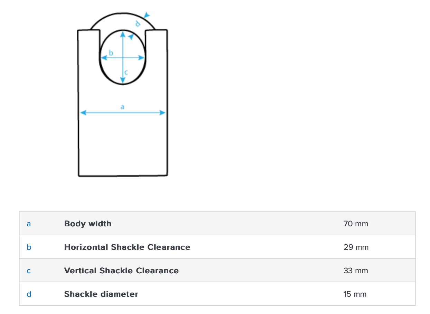The width and height of the screenshot is (430, 314).
Task: Click the lower blank area of the padlock body
Action: pyautogui.click(x=123, y=148)
